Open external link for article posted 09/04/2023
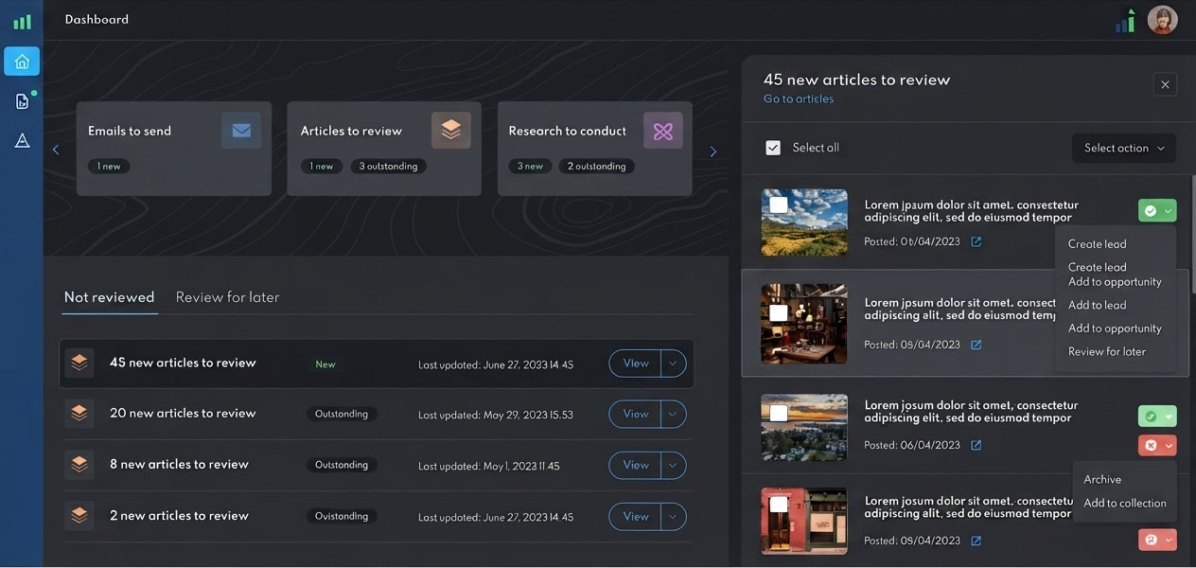 coord(976,541)
